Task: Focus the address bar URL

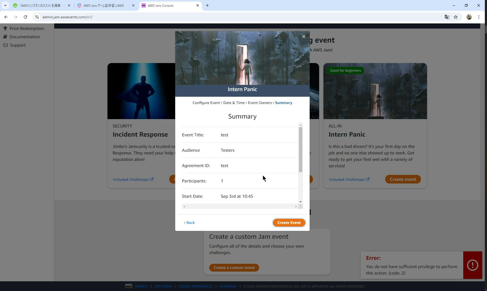Action: coord(67,17)
